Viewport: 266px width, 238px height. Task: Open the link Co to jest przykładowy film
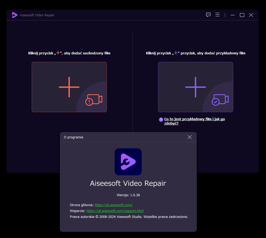194,121
